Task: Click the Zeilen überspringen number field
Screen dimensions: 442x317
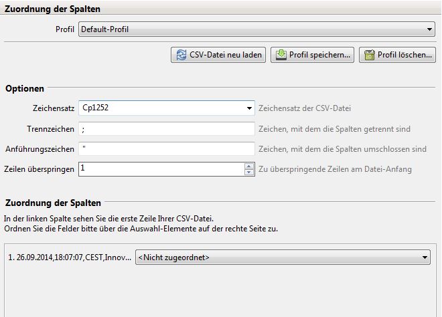Action: (161, 169)
